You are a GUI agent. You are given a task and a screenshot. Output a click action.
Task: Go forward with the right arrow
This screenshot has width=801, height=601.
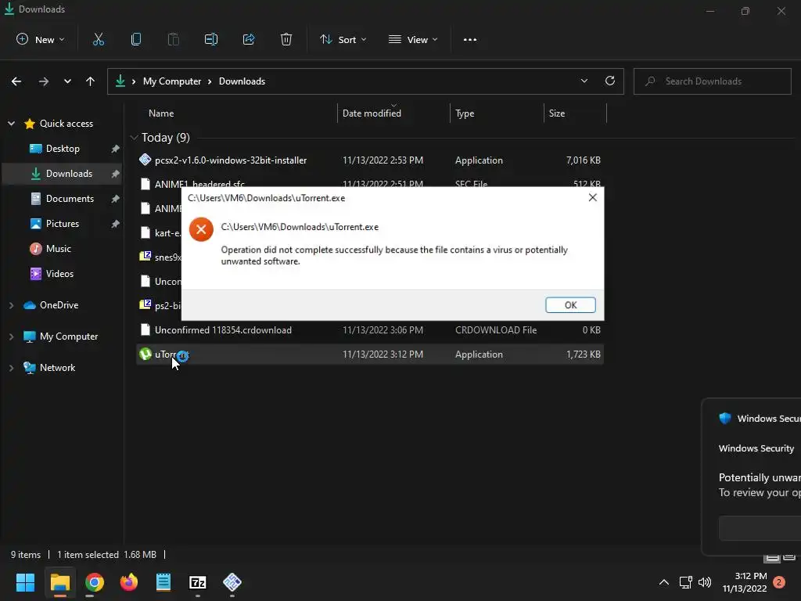(44, 81)
